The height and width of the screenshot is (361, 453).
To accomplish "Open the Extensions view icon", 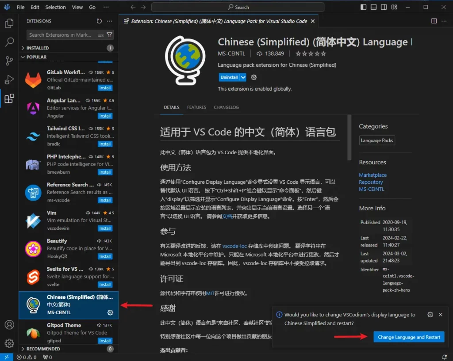I will point(9,99).
